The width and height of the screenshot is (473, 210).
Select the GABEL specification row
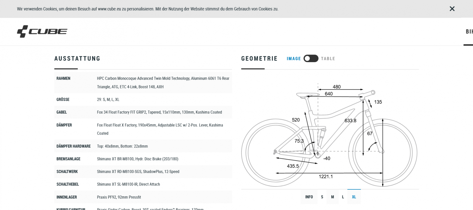143,112
